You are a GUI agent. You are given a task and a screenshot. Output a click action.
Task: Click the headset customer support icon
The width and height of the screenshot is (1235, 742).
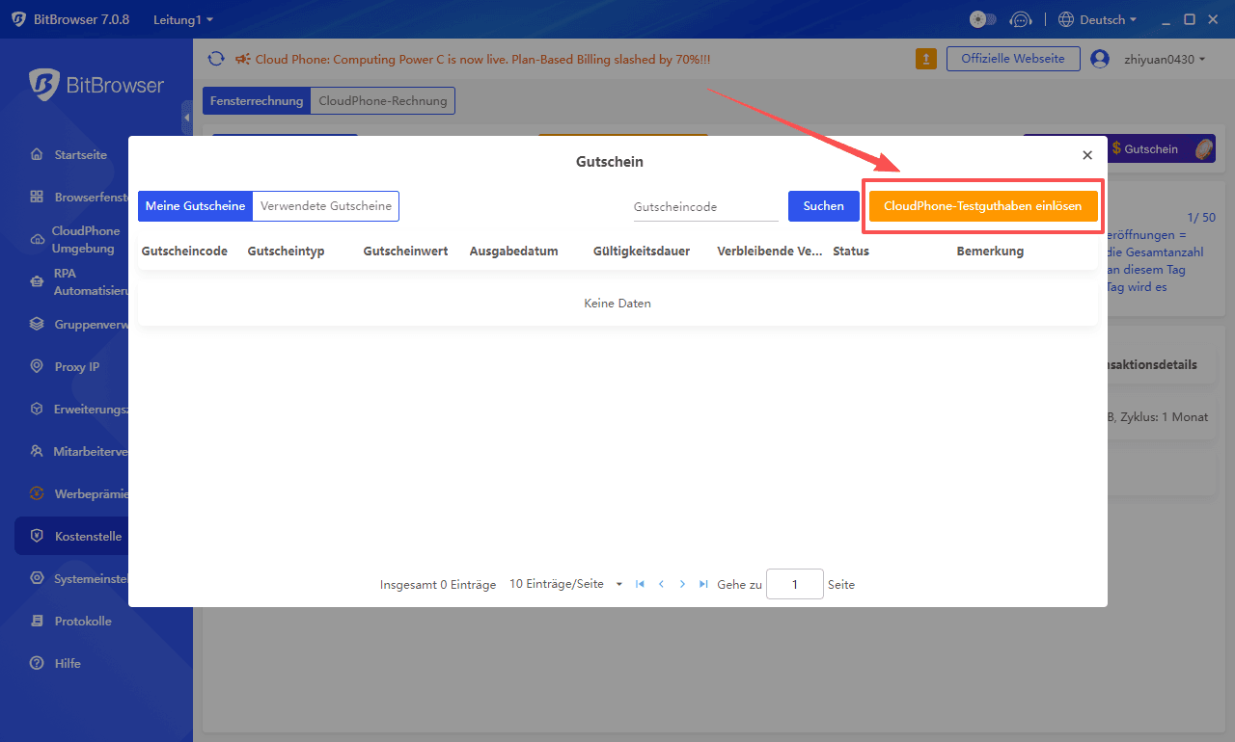point(1021,18)
